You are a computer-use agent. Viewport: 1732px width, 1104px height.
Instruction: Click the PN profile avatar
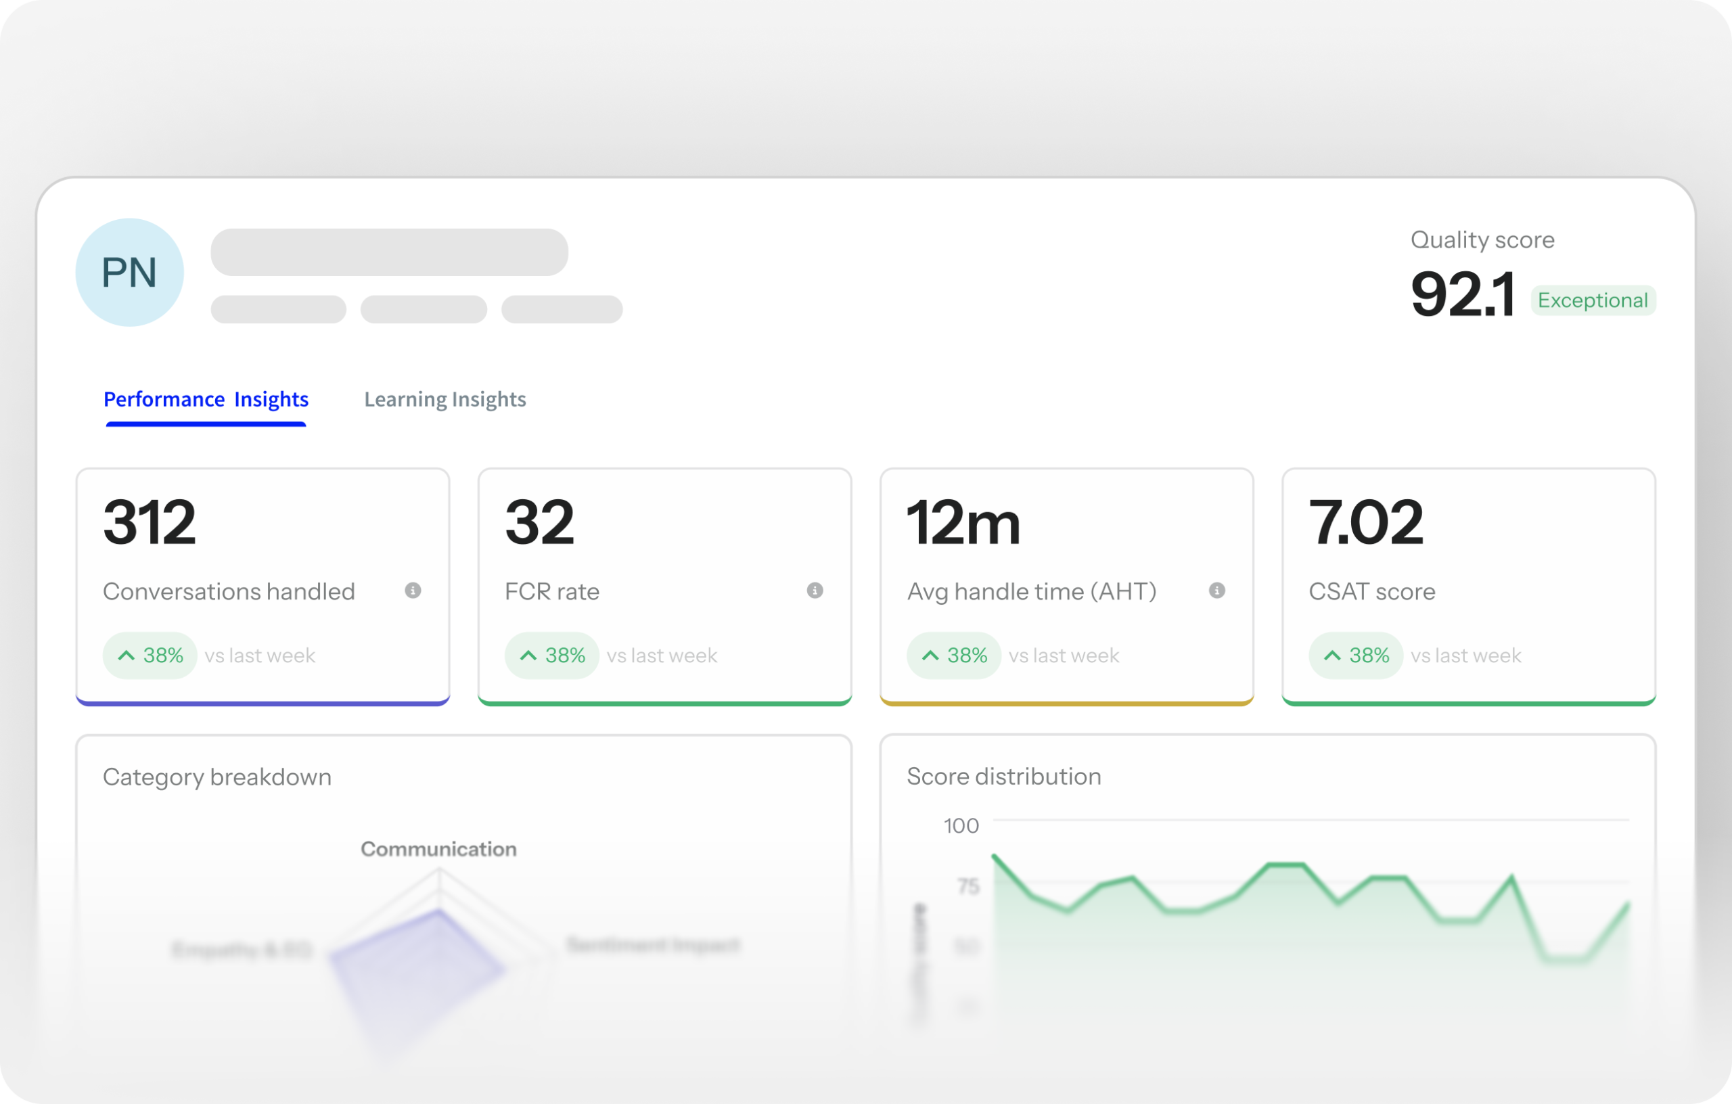129,273
